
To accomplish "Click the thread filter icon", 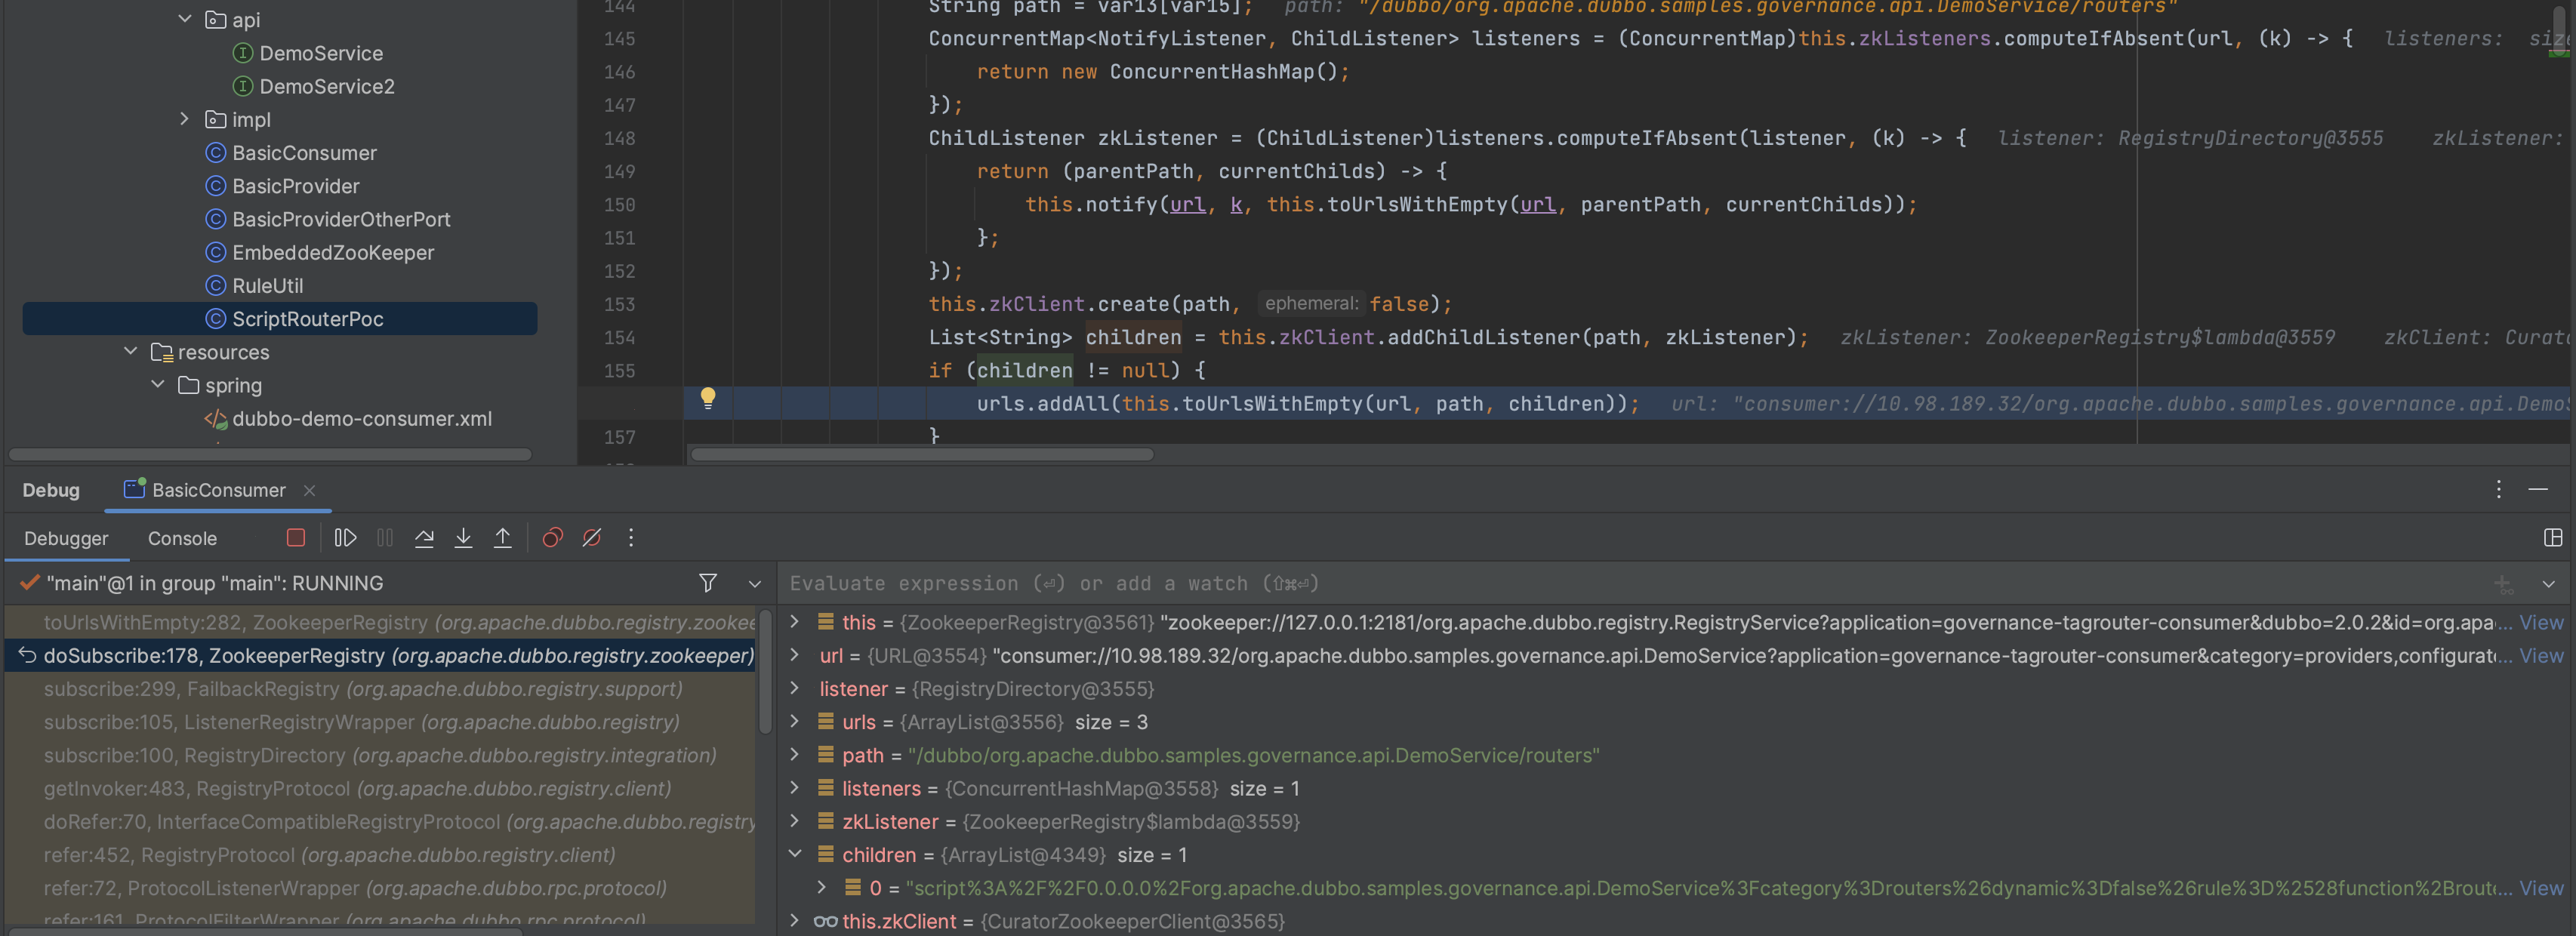I will (708, 583).
